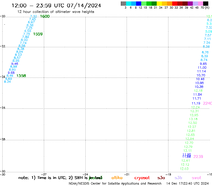212x186 pixels.
Task: Click the pink 70 ft legend swatch
Action: point(201,3)
